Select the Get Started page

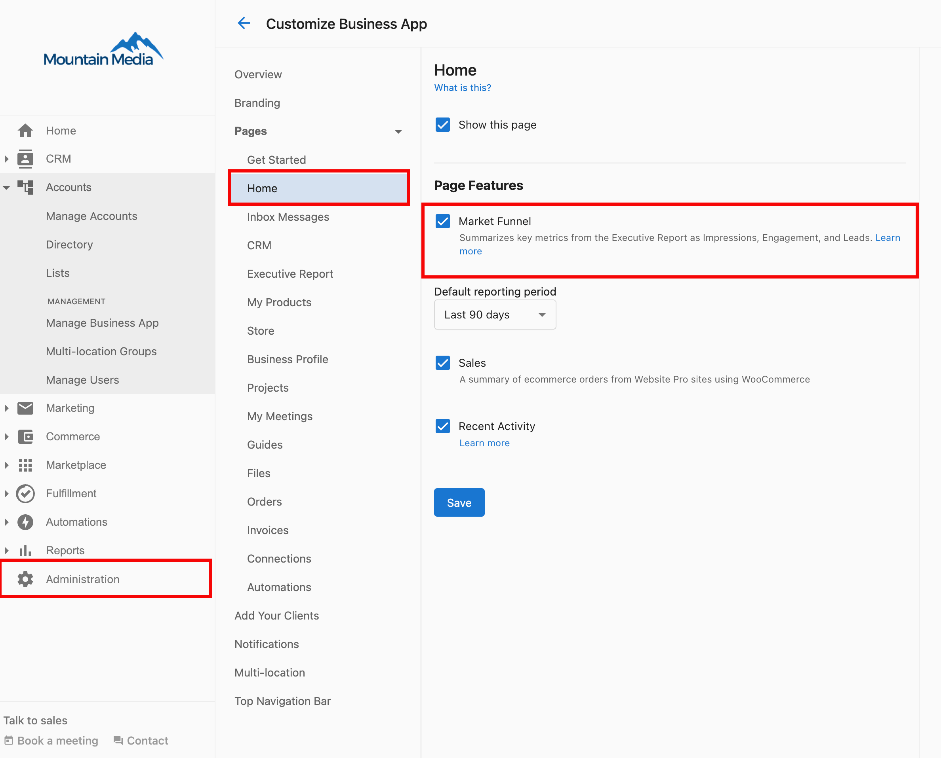pos(276,160)
